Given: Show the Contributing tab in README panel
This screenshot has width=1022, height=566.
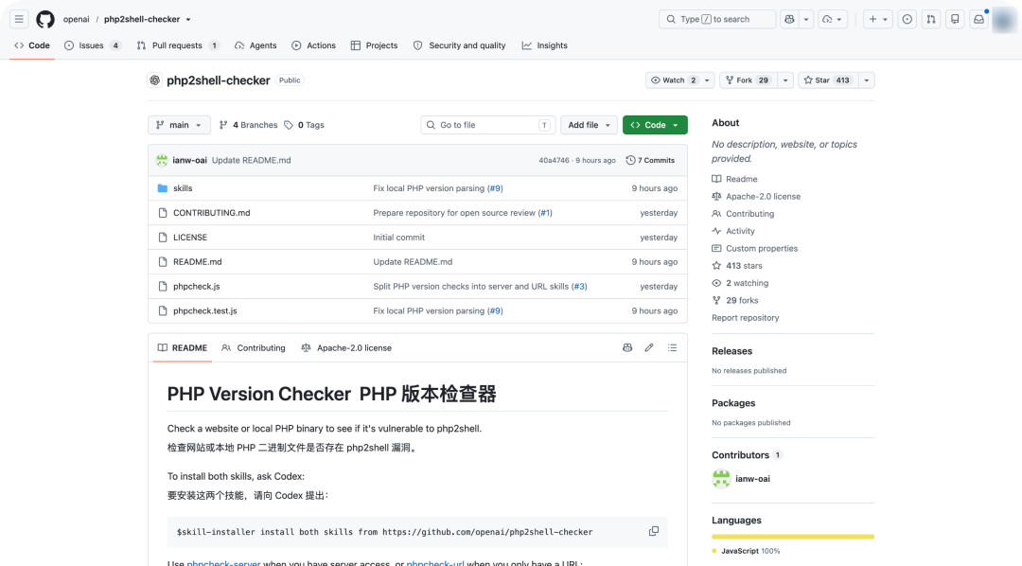Looking at the screenshot, I should 254,348.
